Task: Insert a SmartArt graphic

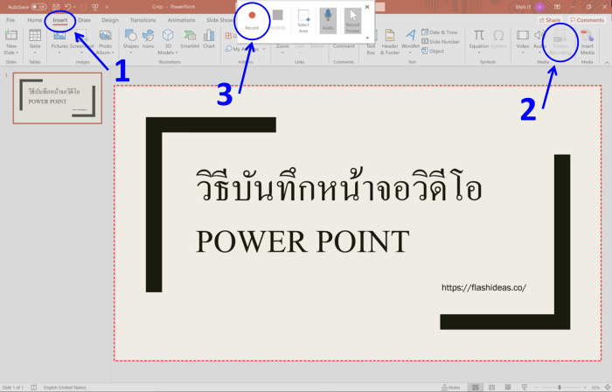Action: click(190, 39)
